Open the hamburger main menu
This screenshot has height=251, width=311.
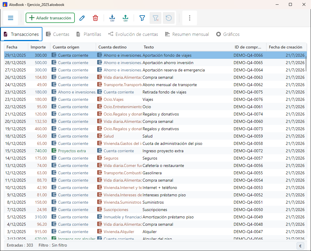point(11,18)
